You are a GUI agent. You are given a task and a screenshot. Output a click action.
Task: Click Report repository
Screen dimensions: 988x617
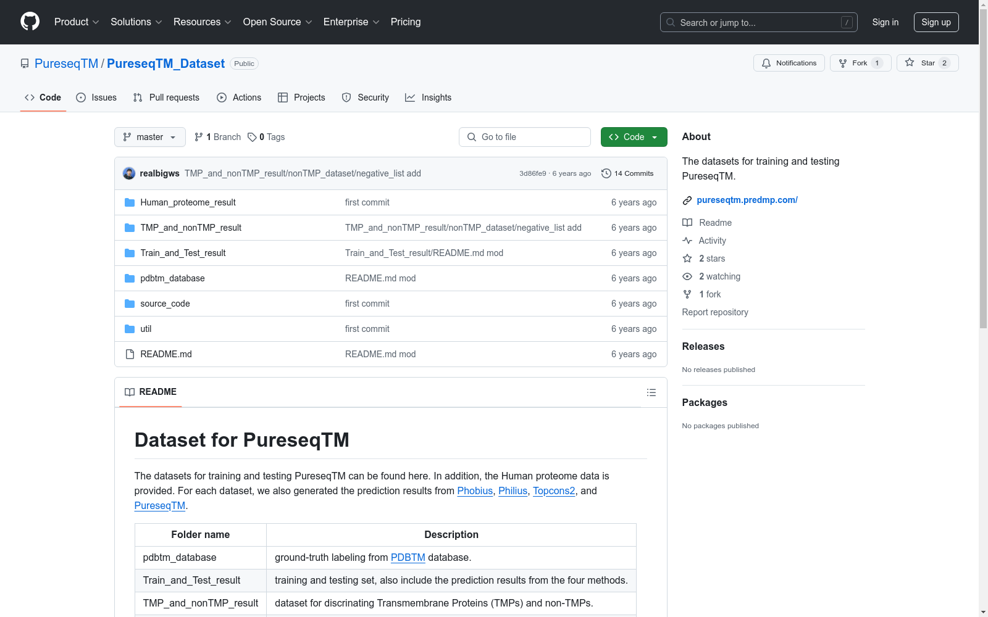point(715,312)
